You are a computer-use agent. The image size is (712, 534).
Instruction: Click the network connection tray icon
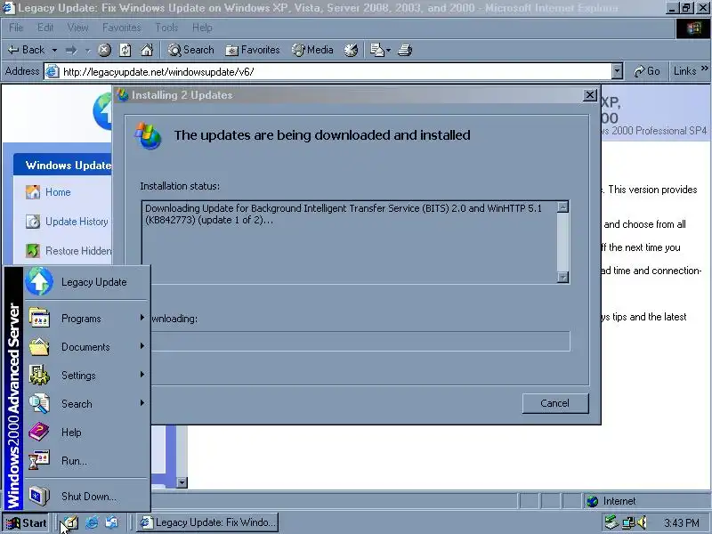[628, 522]
